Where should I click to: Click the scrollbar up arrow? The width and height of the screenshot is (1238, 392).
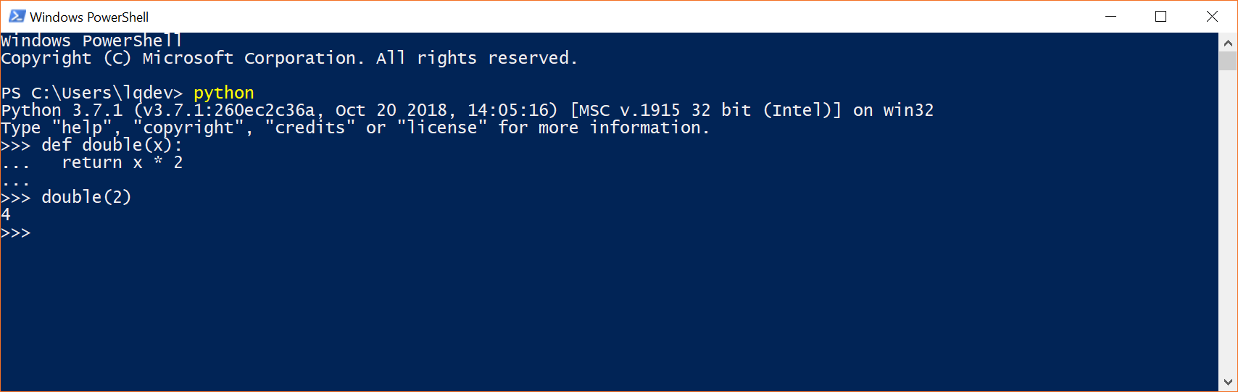tap(1228, 43)
